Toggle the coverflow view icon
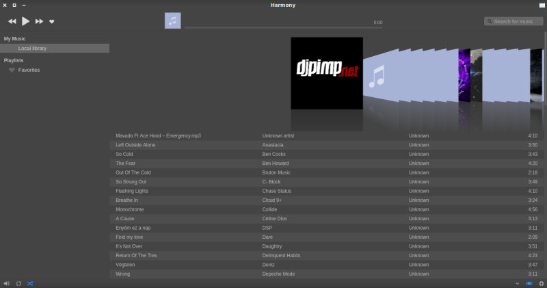547x288 pixels. (529, 283)
